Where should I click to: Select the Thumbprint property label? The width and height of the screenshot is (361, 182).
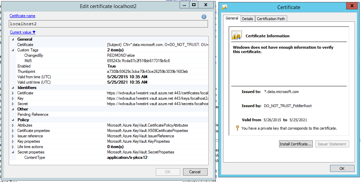point(26,72)
